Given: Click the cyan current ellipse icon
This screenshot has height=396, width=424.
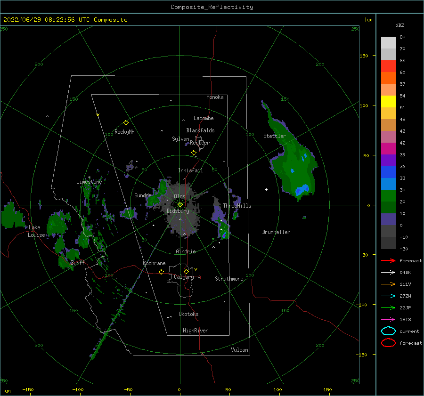Looking at the screenshot, I should [x=388, y=331].
